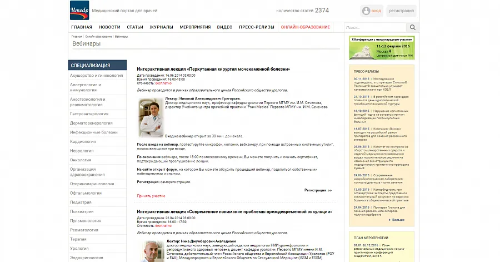500x262 pixels.
Task: Click the conference 11-12 февраля 2016 banner
Action: 382,48
